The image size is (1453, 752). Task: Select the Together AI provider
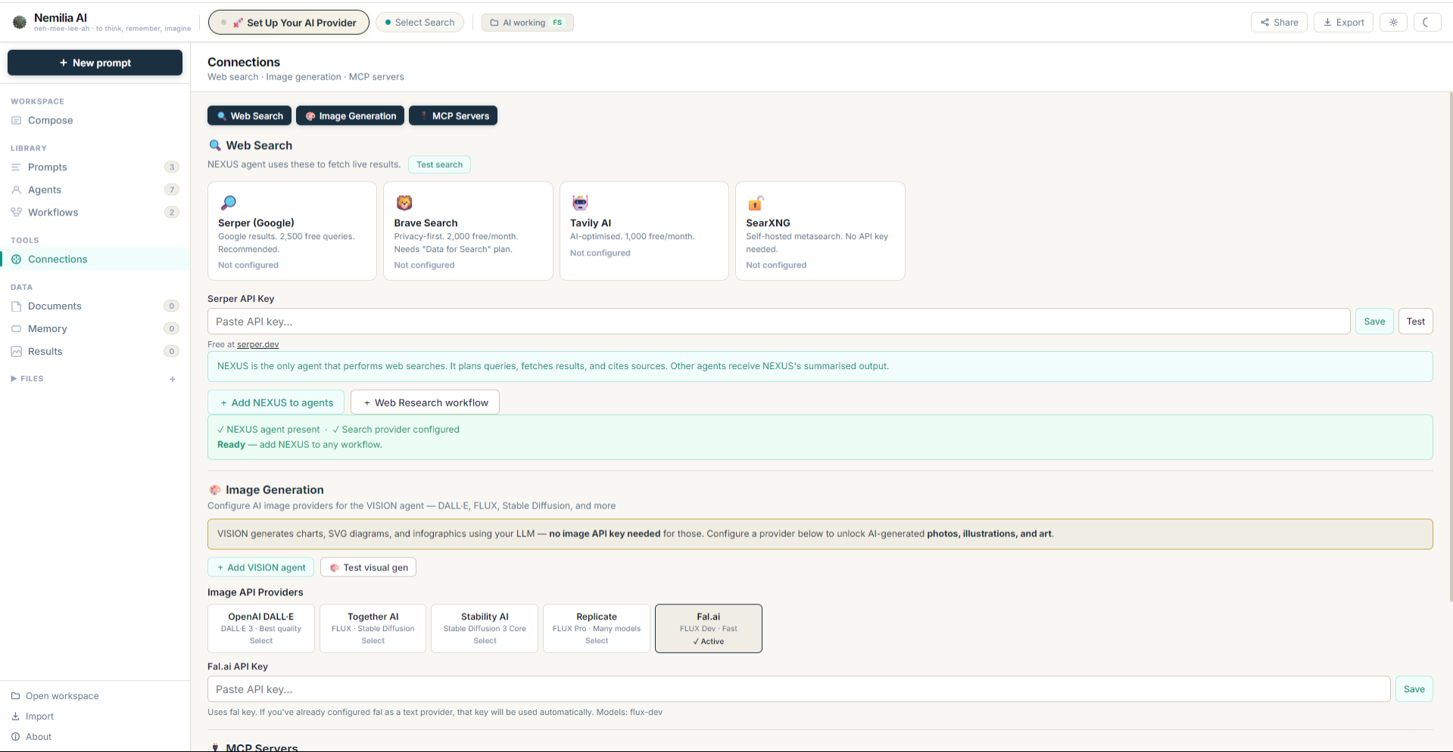coord(373,628)
